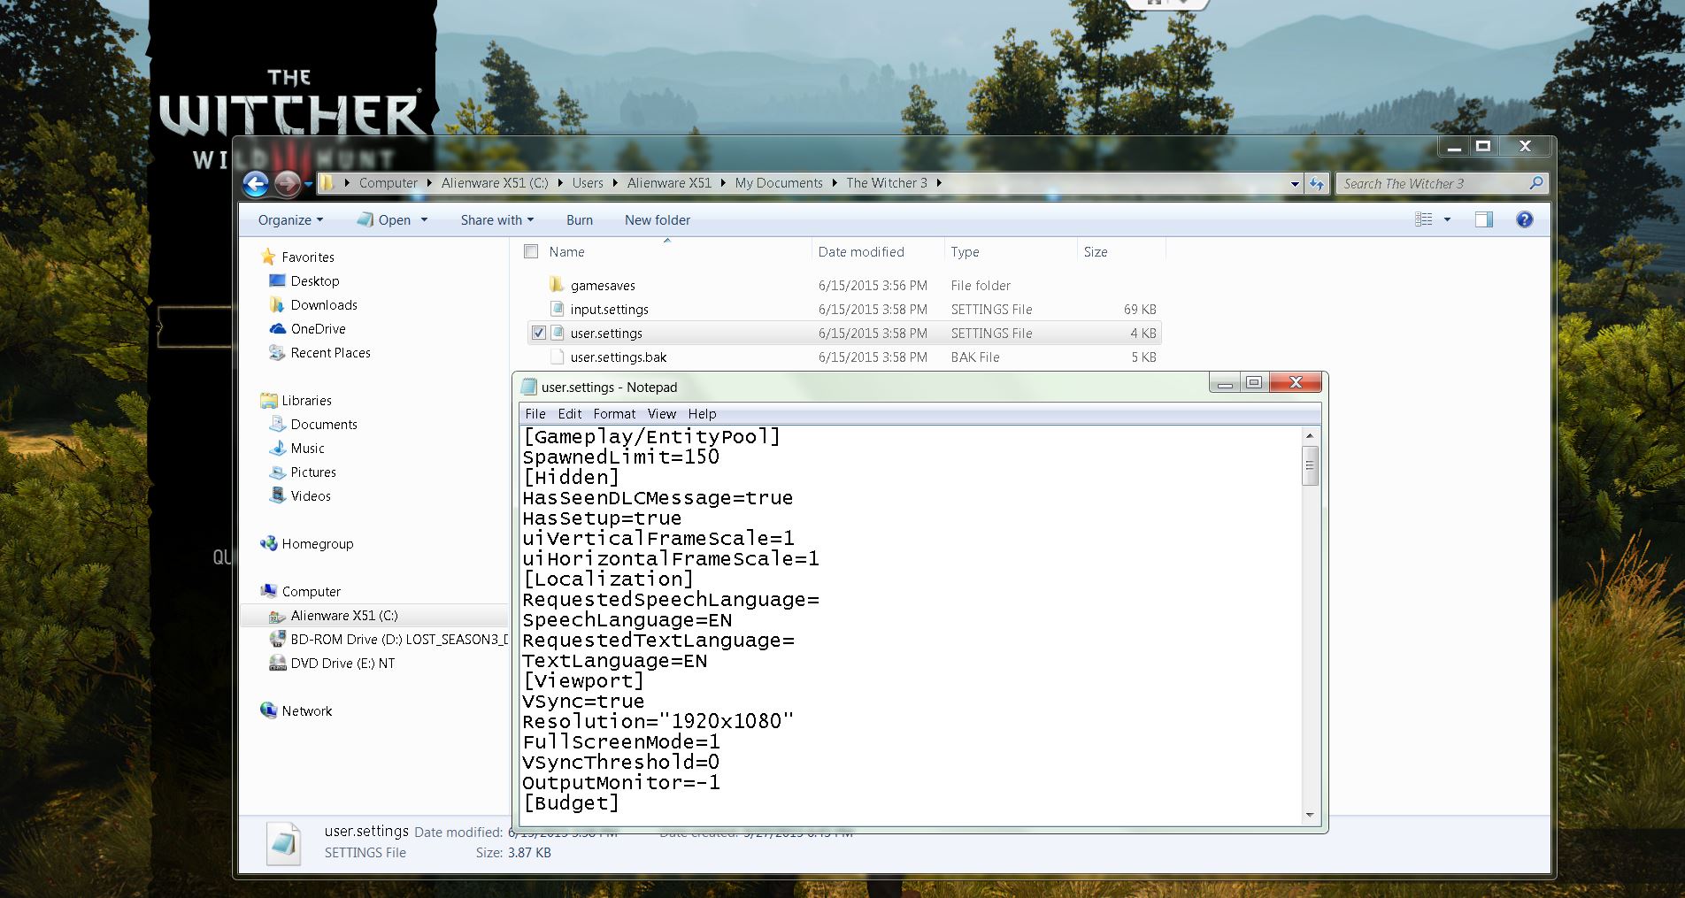Select the input.settings file icon

point(557,309)
